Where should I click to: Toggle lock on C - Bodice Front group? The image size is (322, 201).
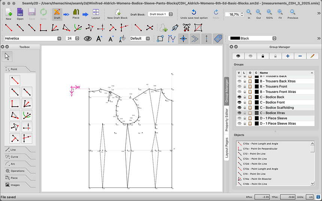coord(244,102)
